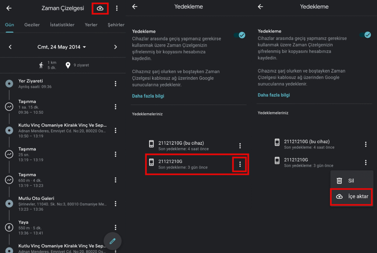Go back from Zaman Çizelgesi screen
This screenshot has height=253, width=377.
click(x=9, y=8)
